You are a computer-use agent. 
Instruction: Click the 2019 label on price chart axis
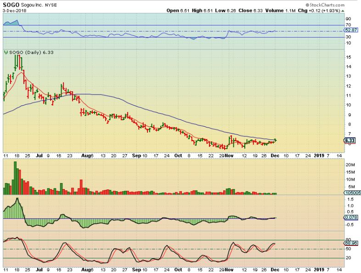[x=318, y=156]
